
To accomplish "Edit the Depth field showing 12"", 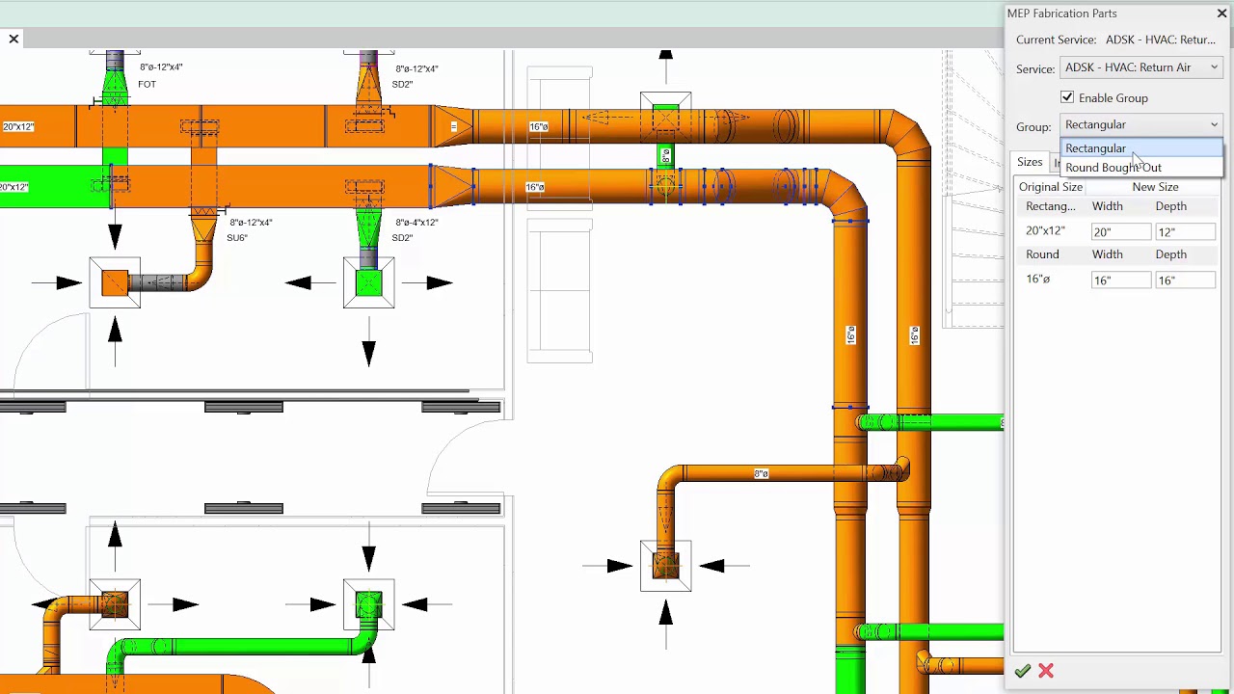I will tap(1184, 231).
